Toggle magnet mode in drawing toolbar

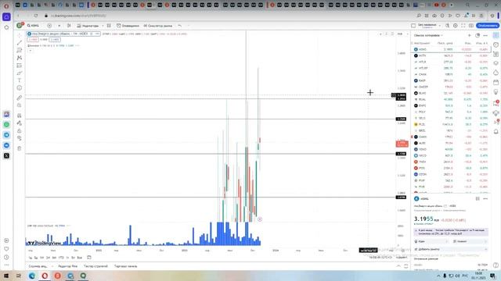[20, 116]
